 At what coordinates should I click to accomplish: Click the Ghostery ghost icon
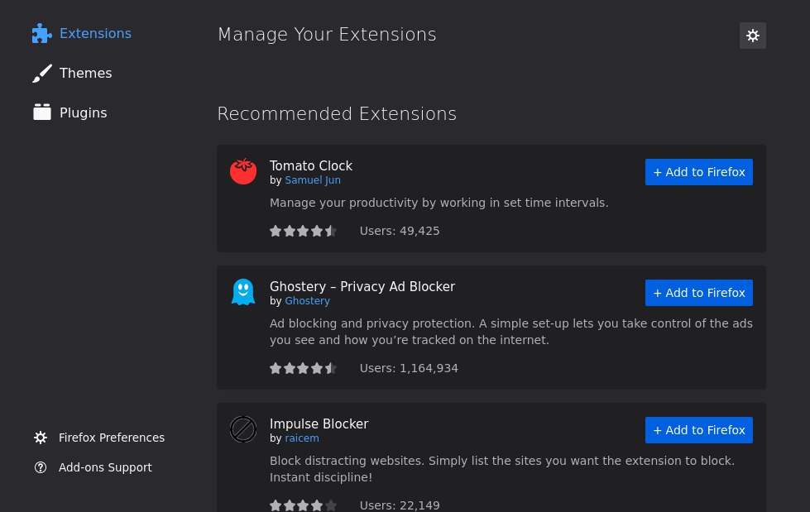pos(242,292)
